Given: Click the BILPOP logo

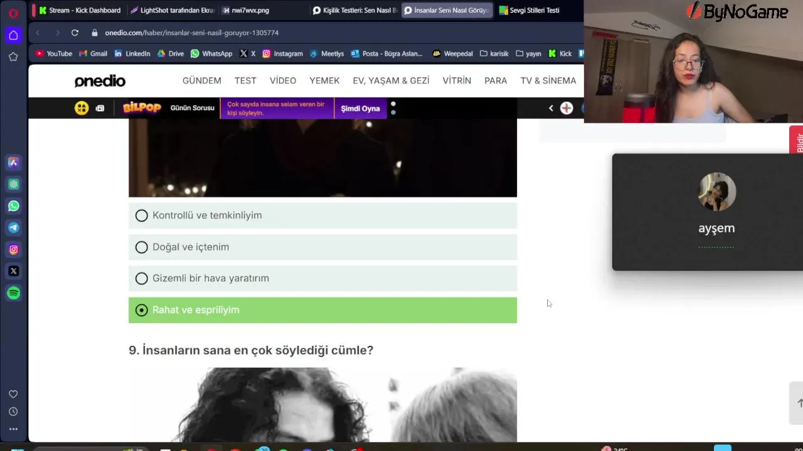Looking at the screenshot, I should tap(142, 108).
